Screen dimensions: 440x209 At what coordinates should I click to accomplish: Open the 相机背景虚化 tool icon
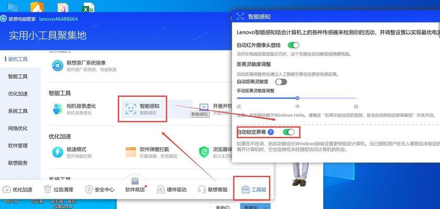[x=58, y=109]
